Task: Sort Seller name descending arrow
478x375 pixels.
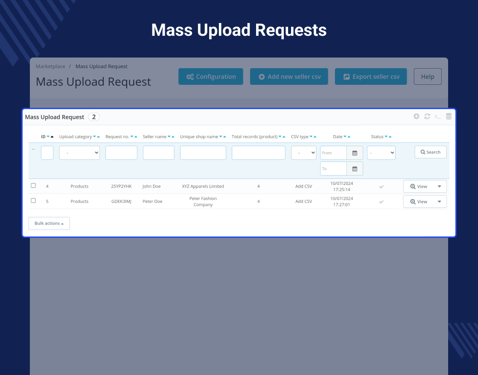Action: click(169, 137)
